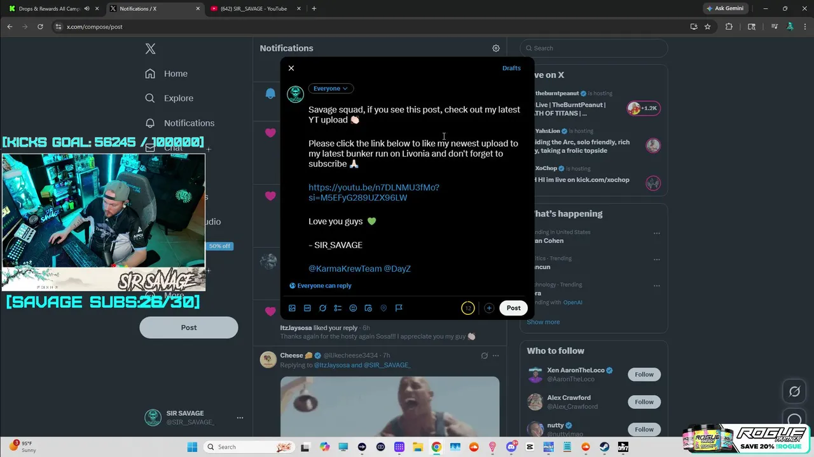Open more options on Cheese's reply
Viewport: 814px width, 457px height.
(495, 355)
